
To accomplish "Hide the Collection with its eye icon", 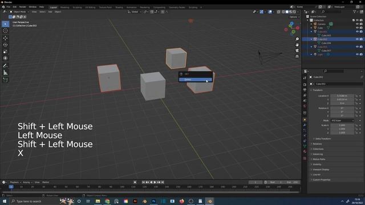I will point(358,20).
